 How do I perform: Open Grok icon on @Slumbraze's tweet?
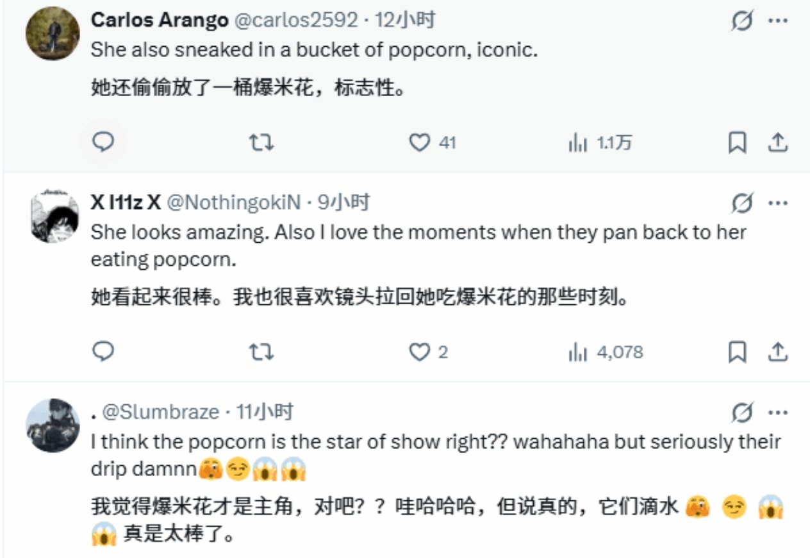coord(742,413)
